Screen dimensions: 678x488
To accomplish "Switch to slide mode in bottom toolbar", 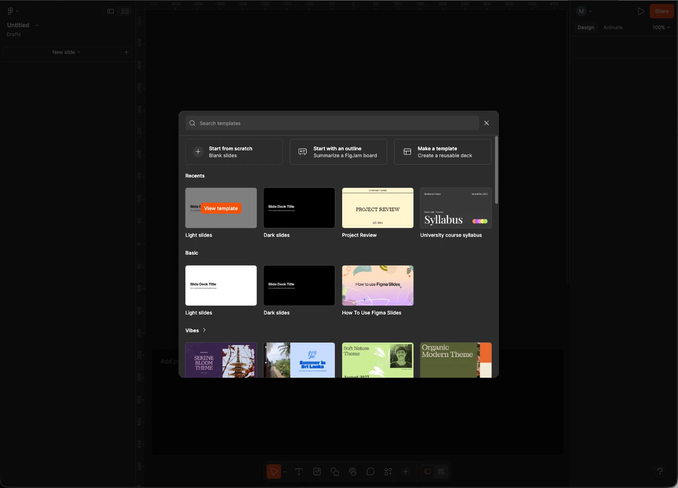I will [x=428, y=472].
